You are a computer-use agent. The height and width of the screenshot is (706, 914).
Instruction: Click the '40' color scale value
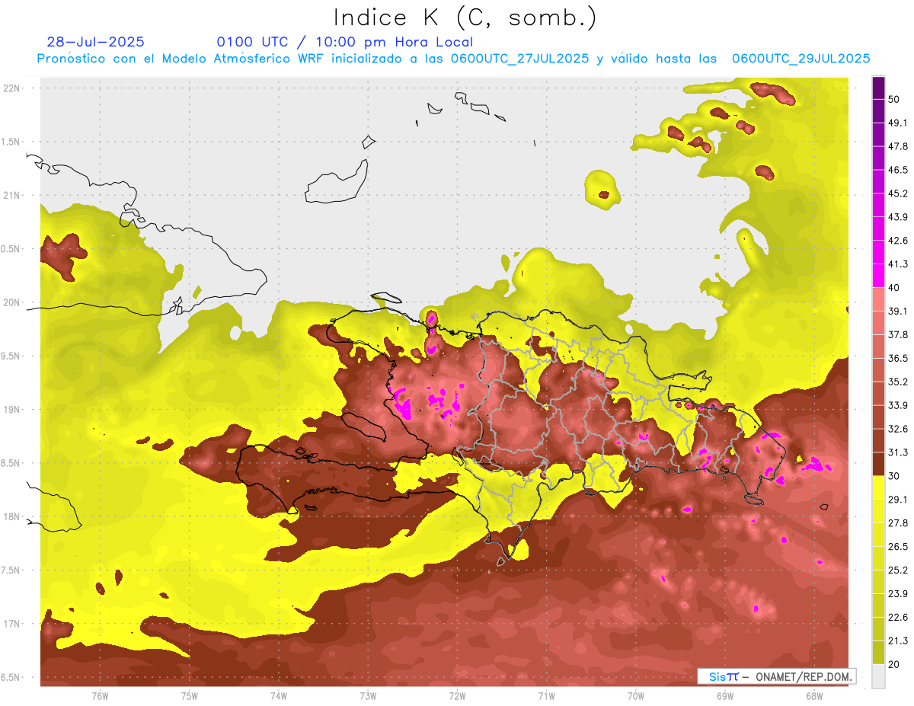[894, 288]
